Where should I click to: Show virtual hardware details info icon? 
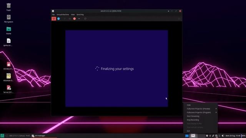tap(58, 19)
